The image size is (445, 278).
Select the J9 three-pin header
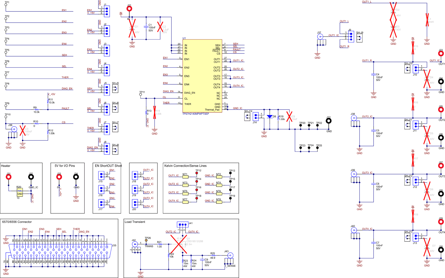(351, 36)
